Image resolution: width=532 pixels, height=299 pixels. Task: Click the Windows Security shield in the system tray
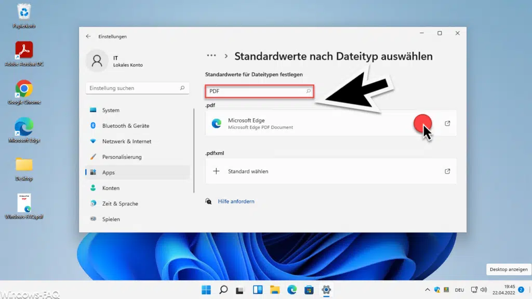(437, 290)
